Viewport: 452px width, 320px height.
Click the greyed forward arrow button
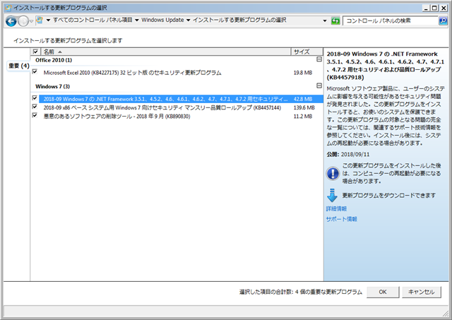tap(23, 21)
